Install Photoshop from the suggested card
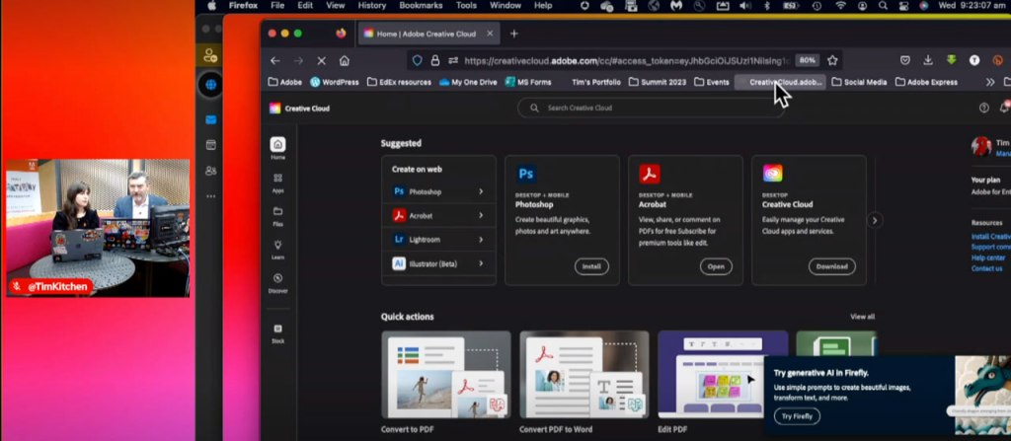Image resolution: width=1011 pixels, height=441 pixels. coord(590,266)
